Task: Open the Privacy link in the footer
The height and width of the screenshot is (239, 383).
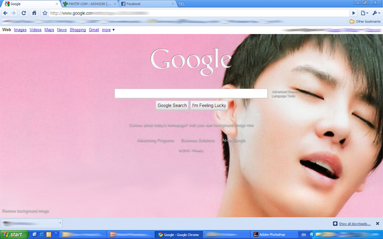Action: [x=198, y=151]
